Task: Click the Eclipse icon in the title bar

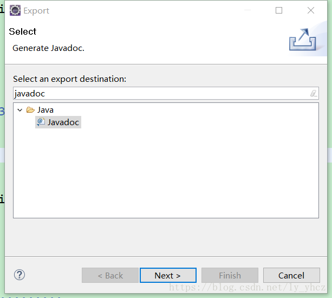Action: 15,10
